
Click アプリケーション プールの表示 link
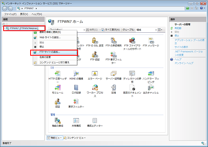189,42
